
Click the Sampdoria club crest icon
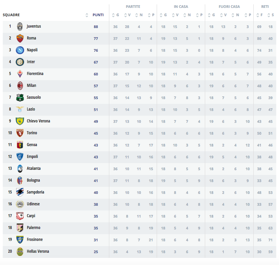point(20,192)
